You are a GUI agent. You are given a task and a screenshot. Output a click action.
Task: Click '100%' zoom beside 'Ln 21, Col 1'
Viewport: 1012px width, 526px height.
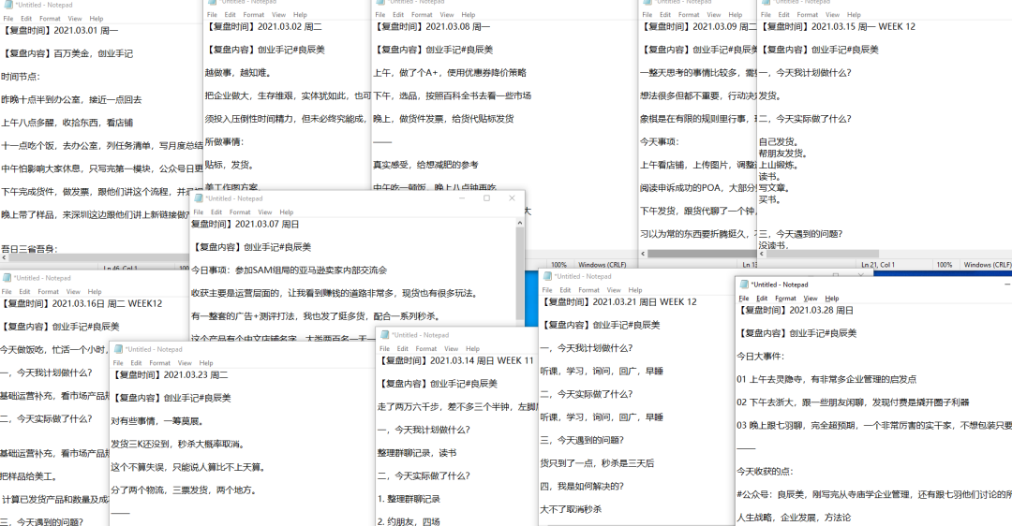pos(945,265)
